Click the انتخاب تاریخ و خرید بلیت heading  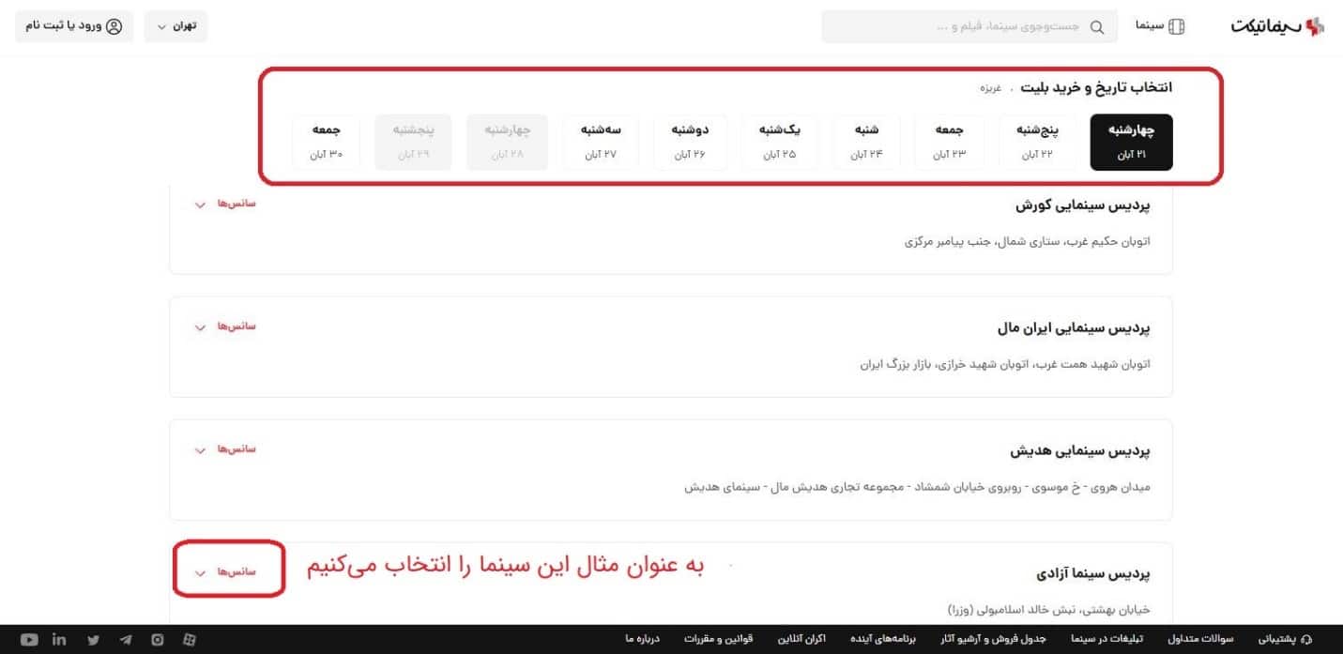pyautogui.click(x=1096, y=87)
